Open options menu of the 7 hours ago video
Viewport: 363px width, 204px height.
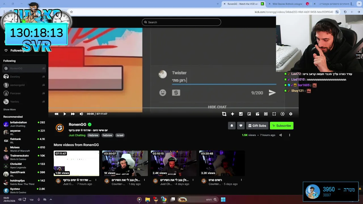[x=96, y=180]
